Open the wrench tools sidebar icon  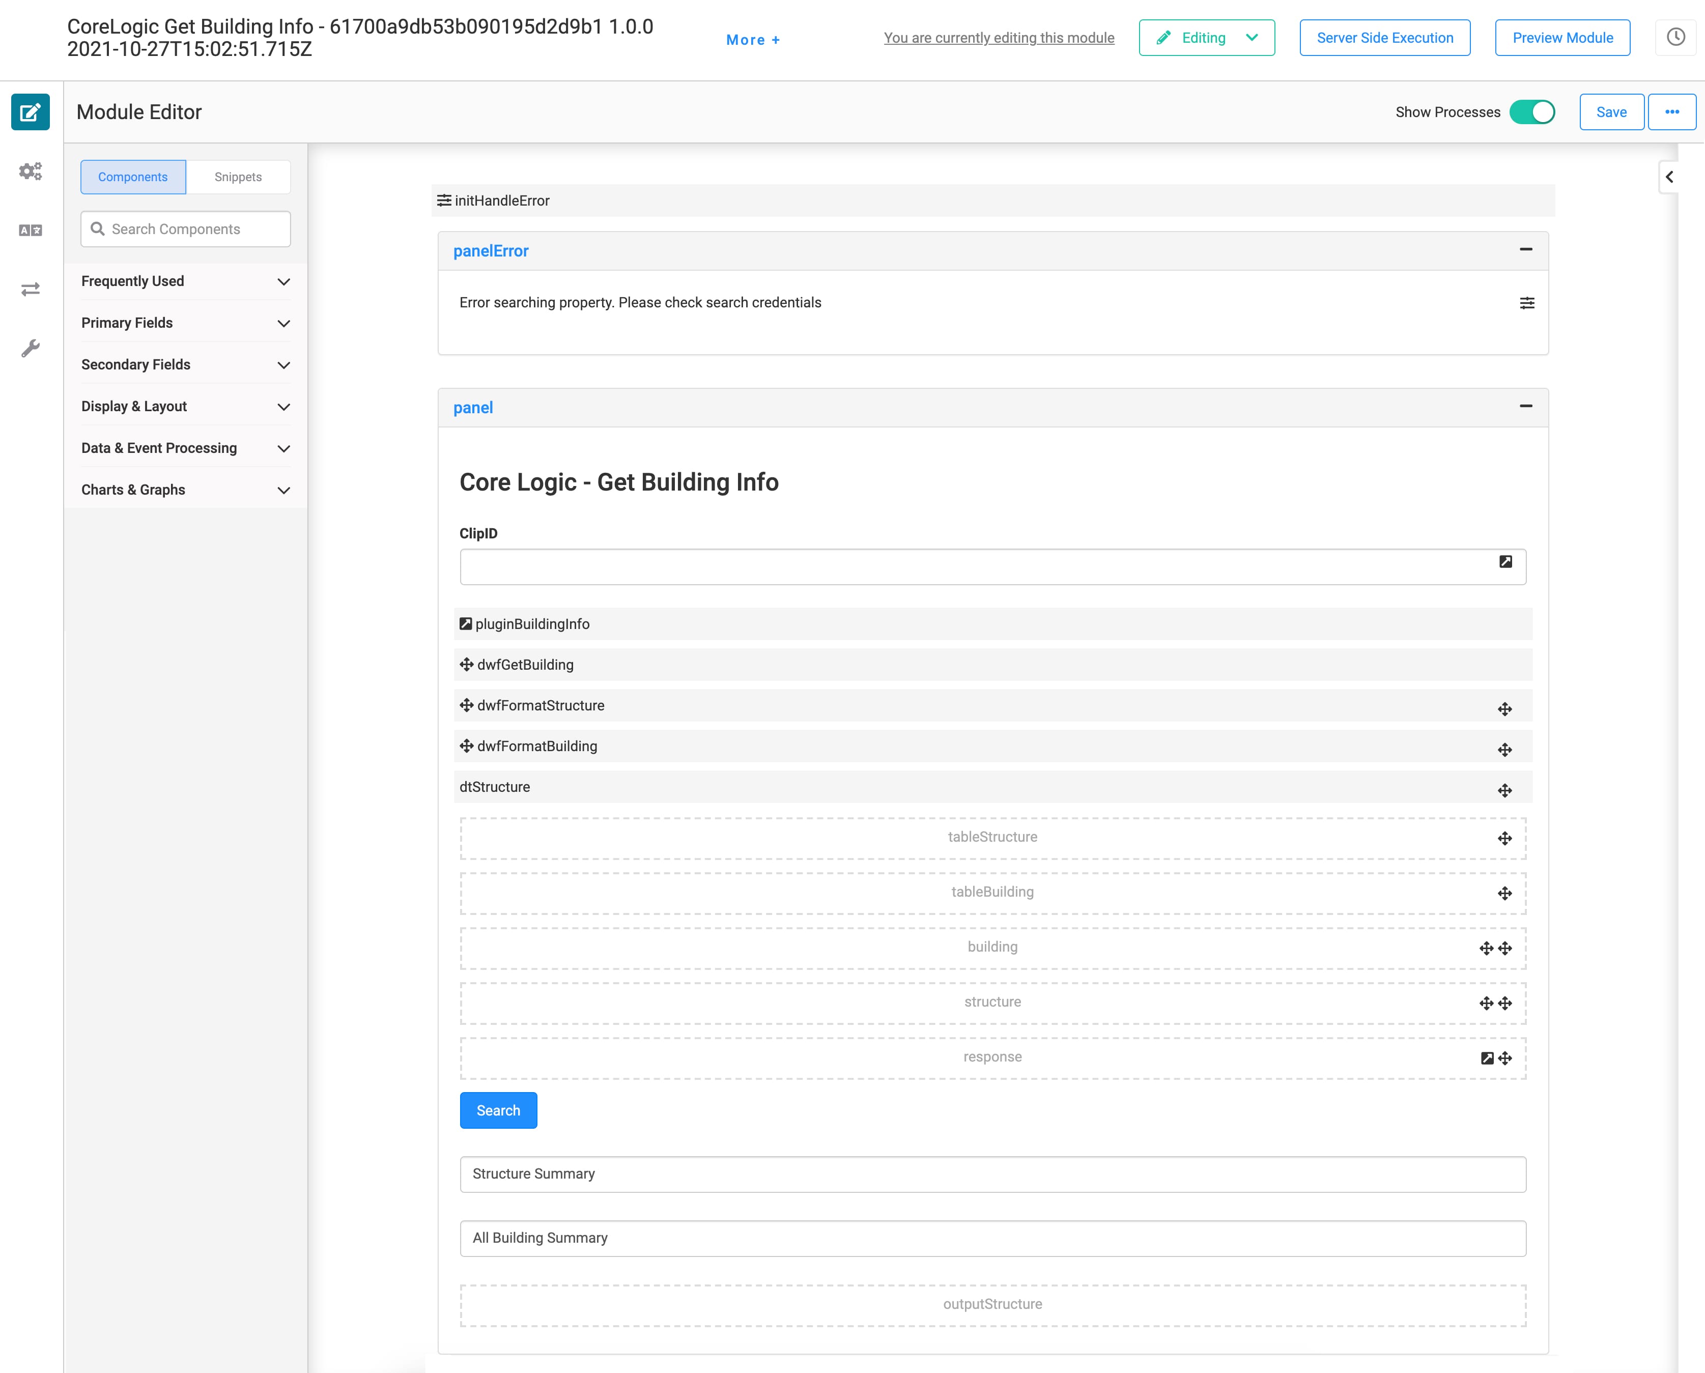click(x=30, y=348)
